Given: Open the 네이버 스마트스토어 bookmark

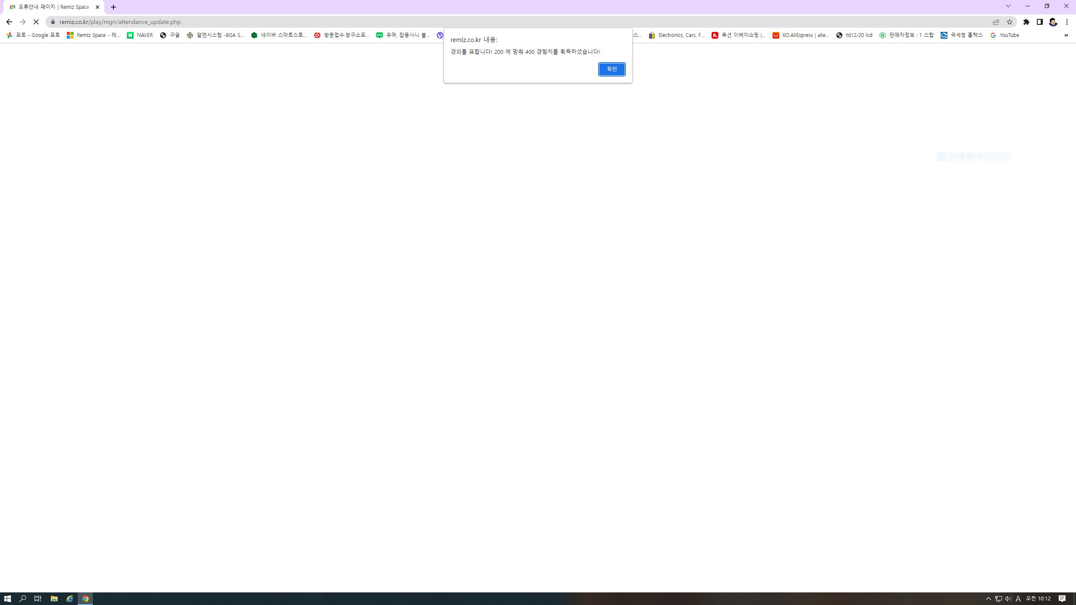Looking at the screenshot, I should click(x=279, y=35).
